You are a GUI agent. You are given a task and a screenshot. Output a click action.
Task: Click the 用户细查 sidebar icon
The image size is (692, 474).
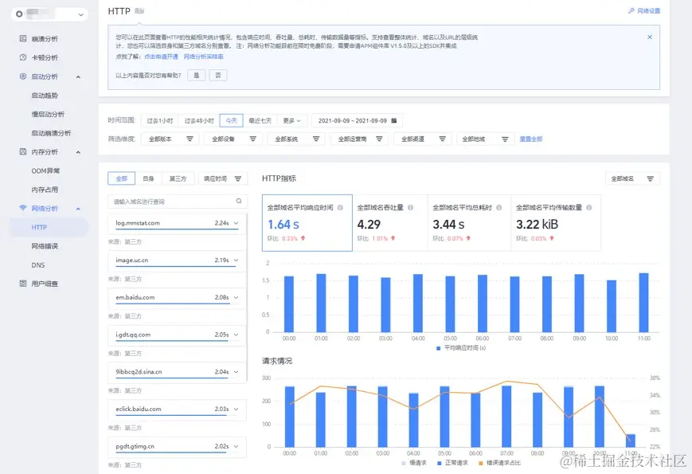23,284
